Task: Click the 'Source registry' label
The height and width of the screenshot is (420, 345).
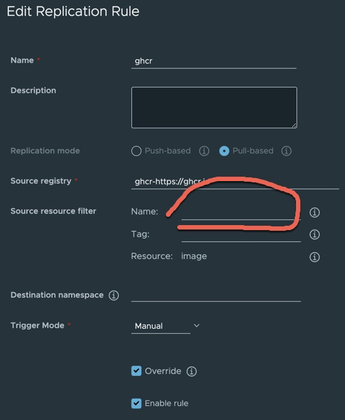Action: tap(41, 181)
